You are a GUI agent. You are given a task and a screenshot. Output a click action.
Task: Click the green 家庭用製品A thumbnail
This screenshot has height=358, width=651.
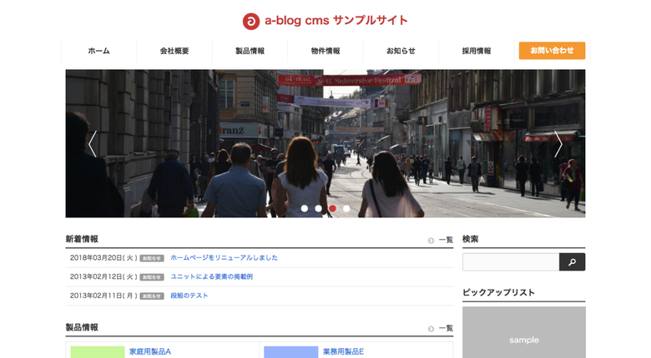click(97, 352)
